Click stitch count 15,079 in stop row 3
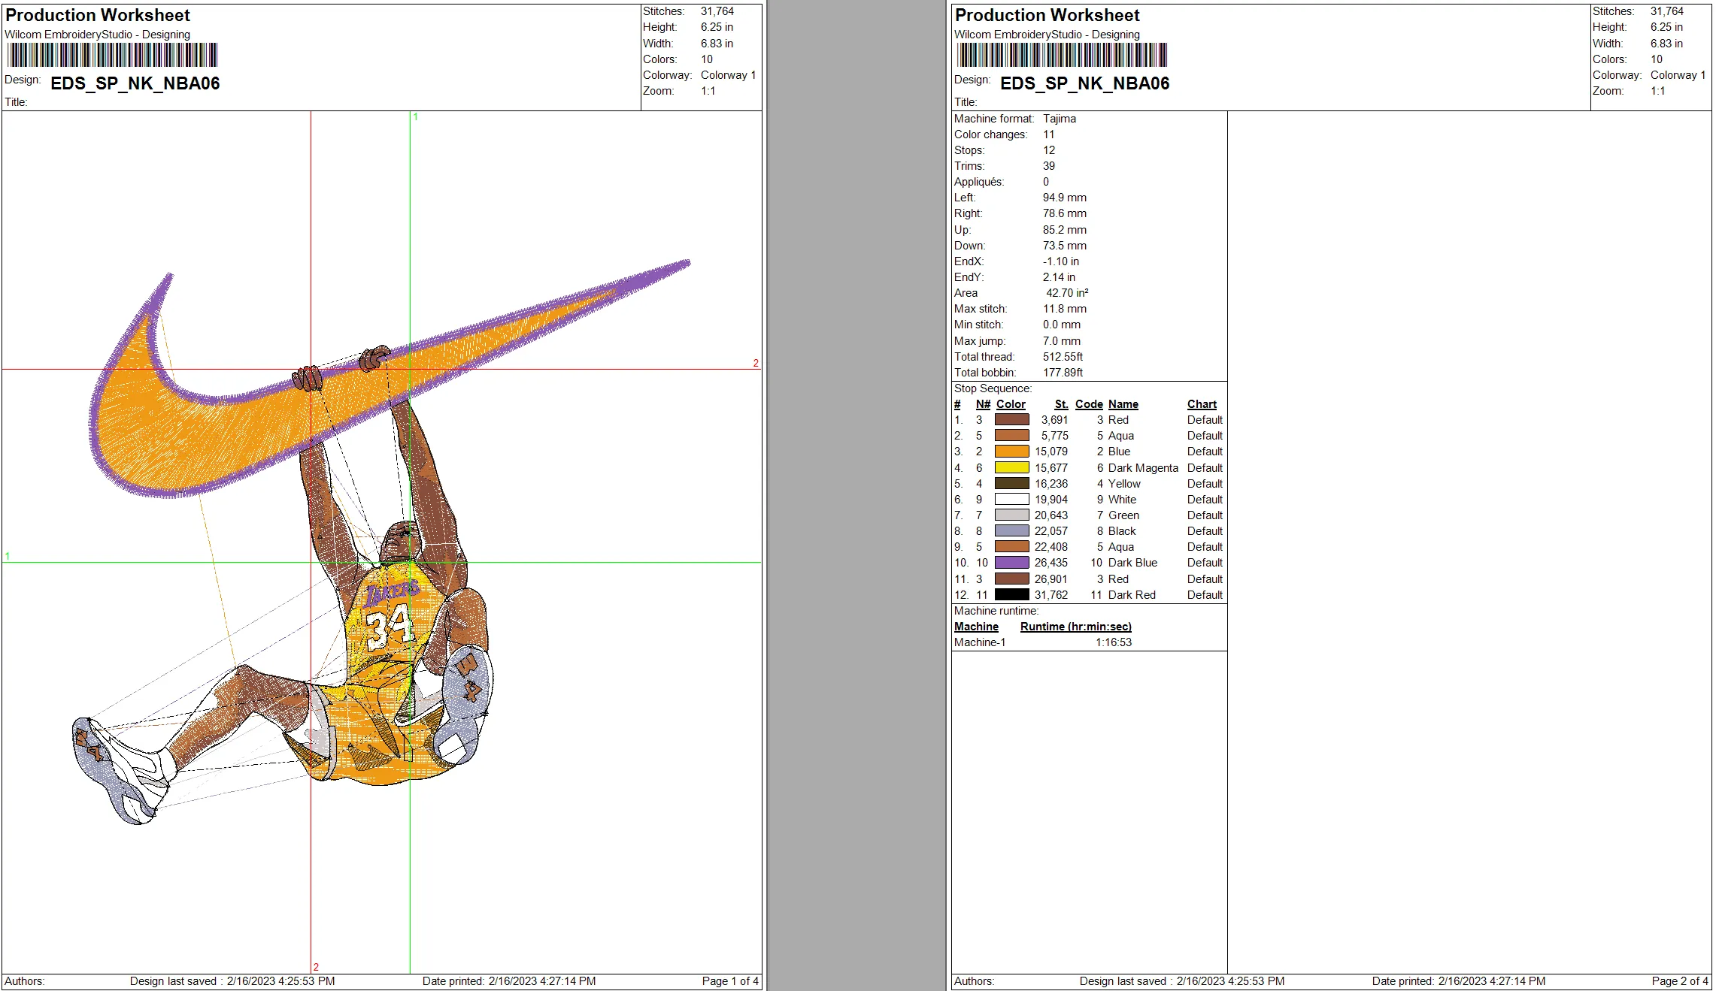This screenshot has height=991, width=1716. click(x=1051, y=452)
